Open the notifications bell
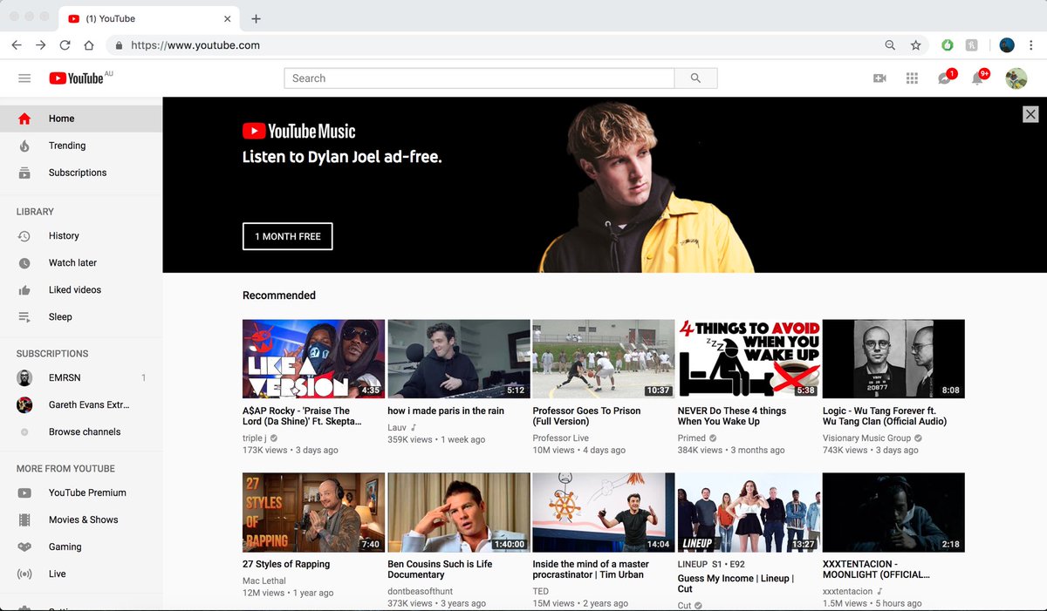This screenshot has height=611, width=1047. 978,78
